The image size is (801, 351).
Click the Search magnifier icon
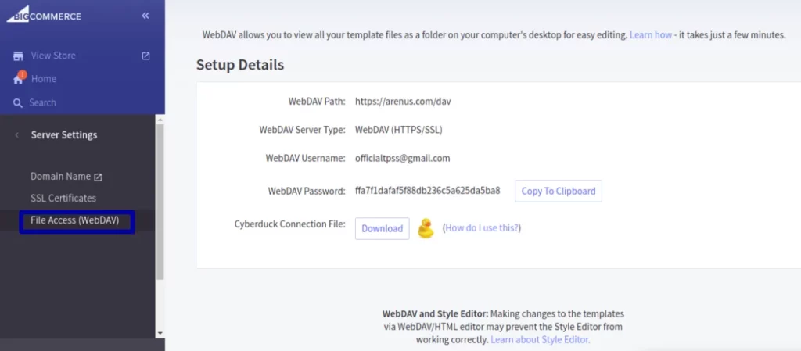click(18, 103)
